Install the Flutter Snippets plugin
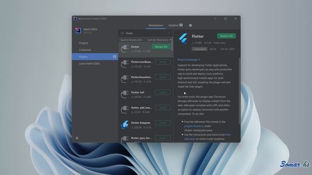The width and height of the screenshot is (312, 175). [163, 123]
